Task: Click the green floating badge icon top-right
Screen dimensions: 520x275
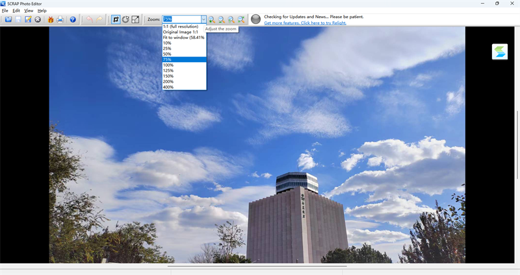Action: click(500, 52)
